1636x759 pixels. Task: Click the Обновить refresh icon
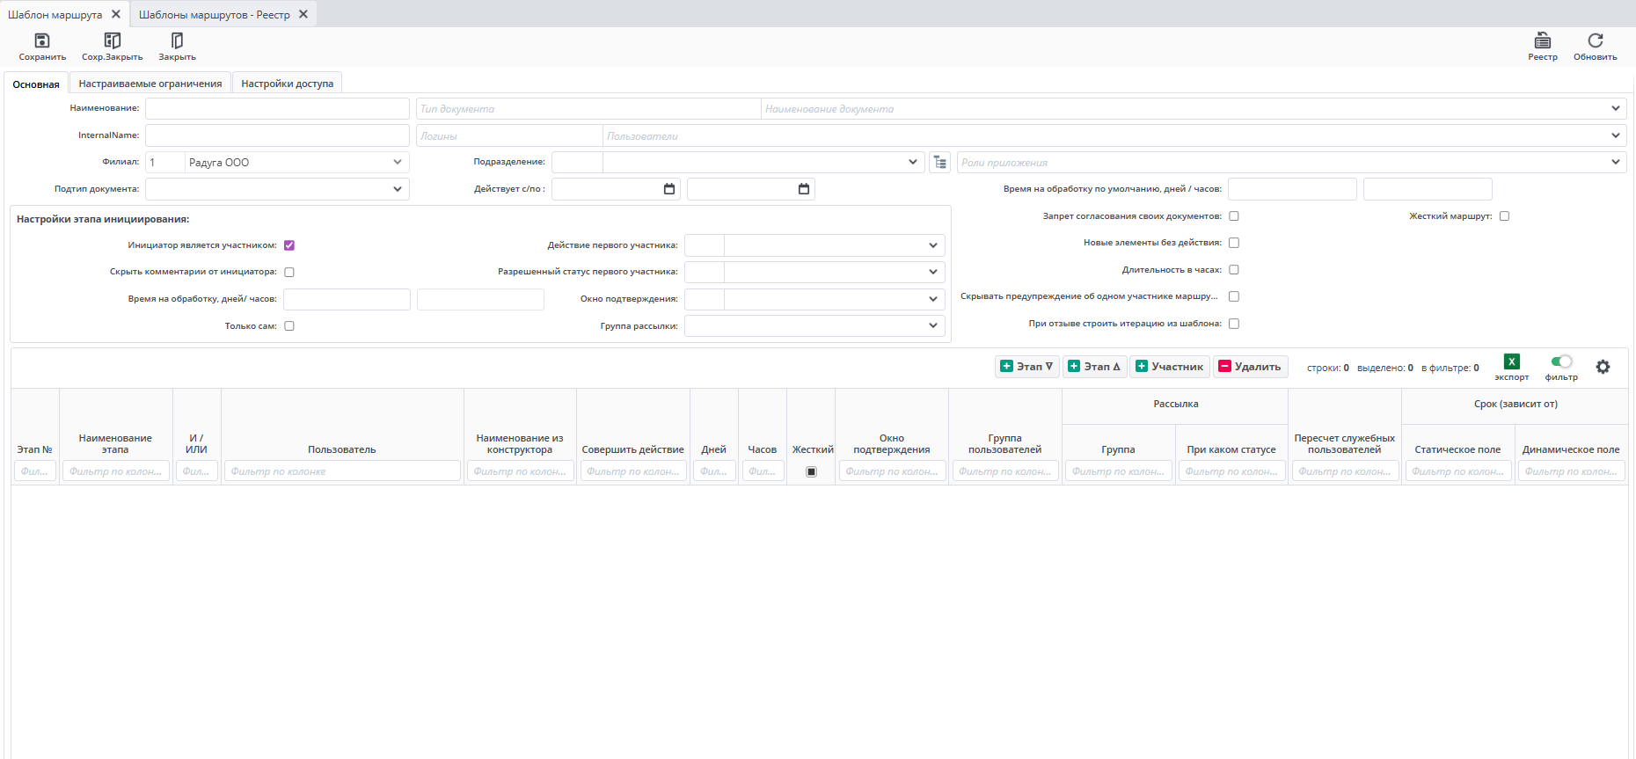pos(1595,40)
